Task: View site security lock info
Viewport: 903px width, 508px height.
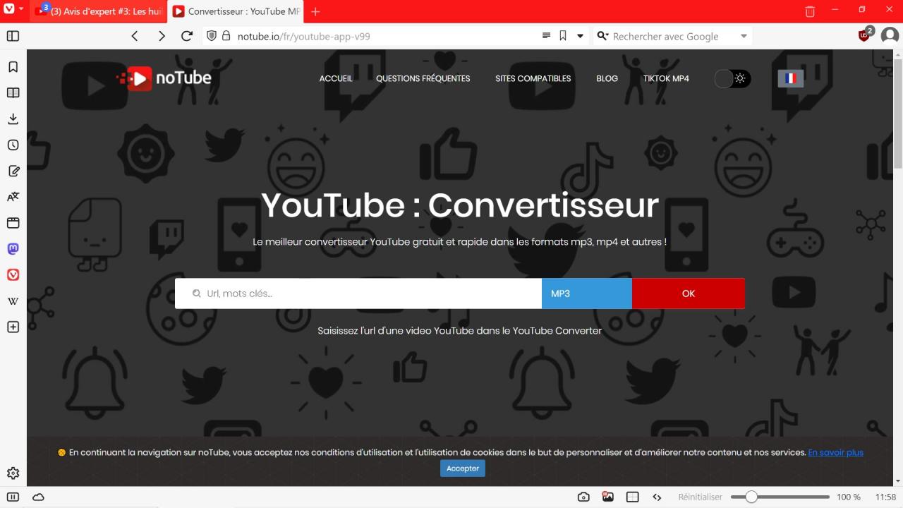Action: (226, 36)
